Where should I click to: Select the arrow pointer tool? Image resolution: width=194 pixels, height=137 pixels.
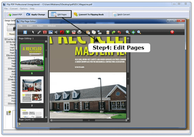click(x=33, y=32)
